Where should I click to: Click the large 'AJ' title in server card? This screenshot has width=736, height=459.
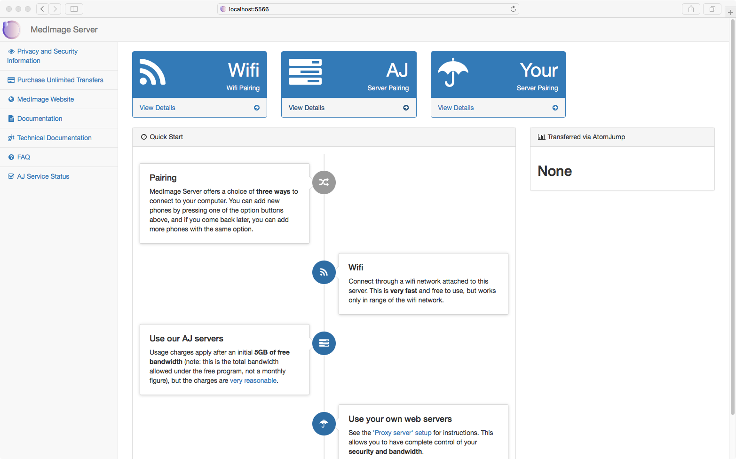(x=397, y=70)
